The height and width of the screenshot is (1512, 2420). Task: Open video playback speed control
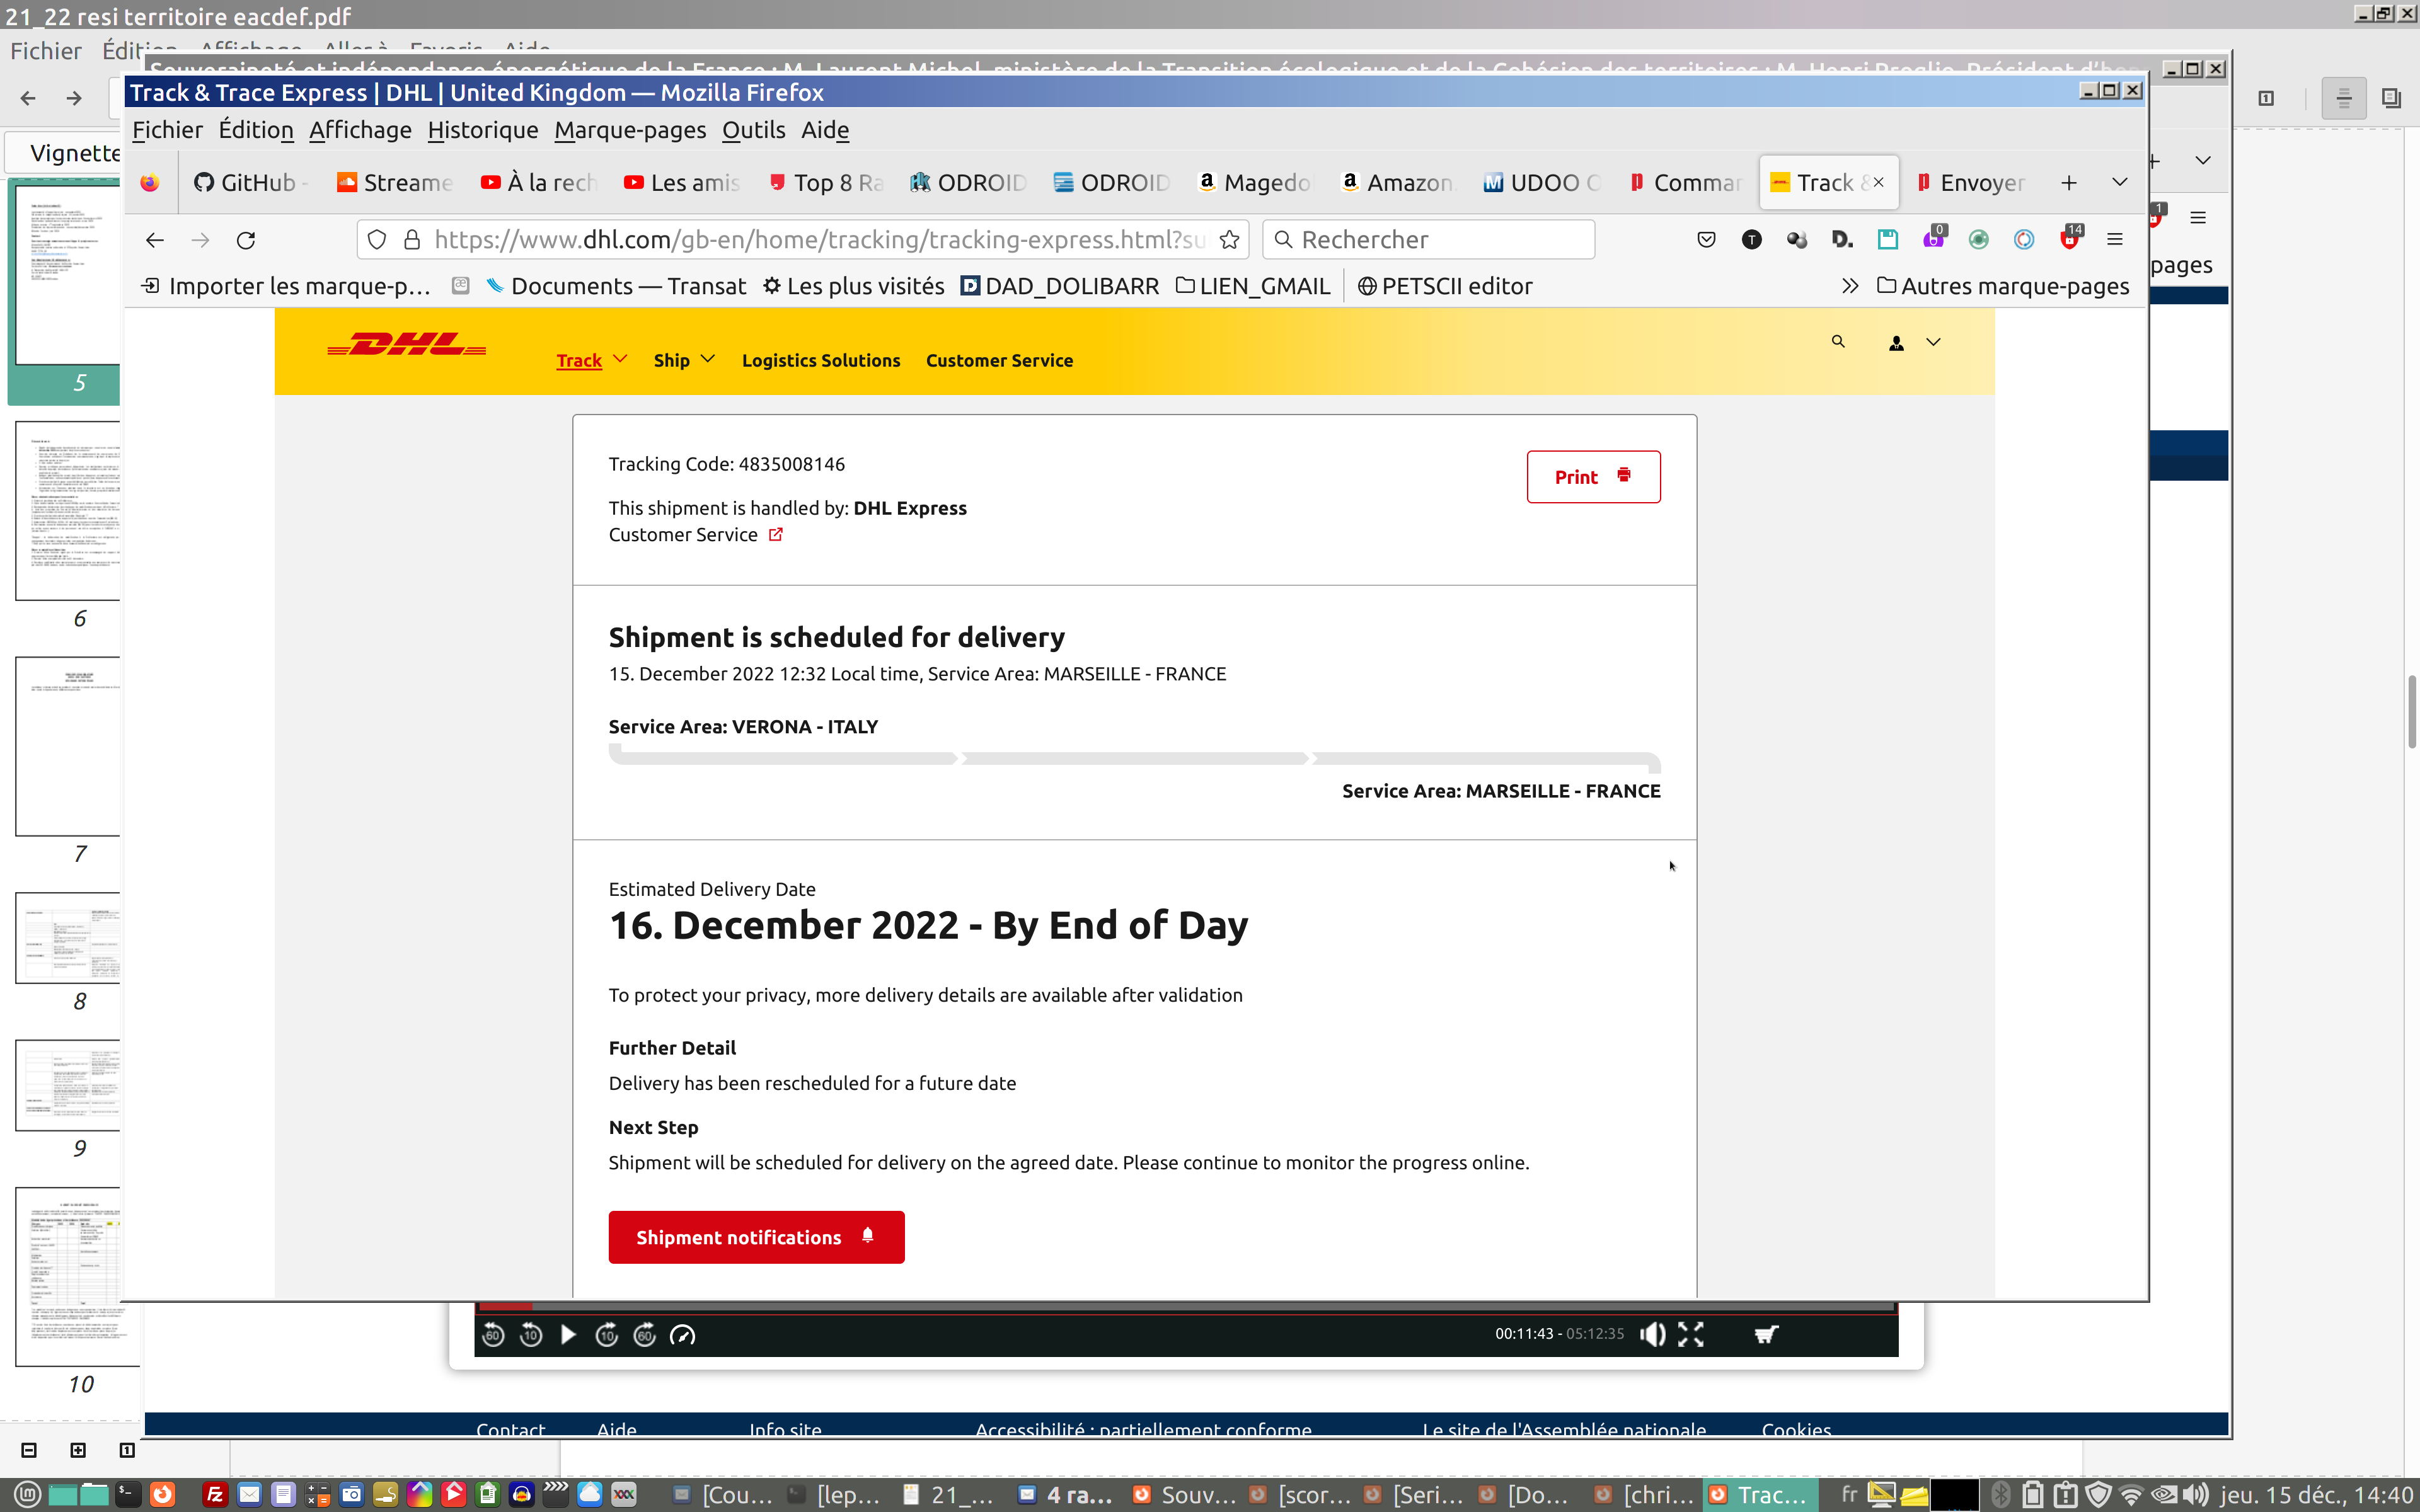point(682,1335)
